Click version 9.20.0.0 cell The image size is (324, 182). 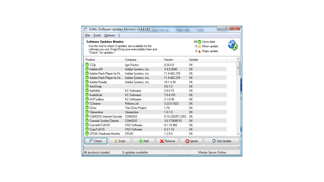click(x=169, y=65)
